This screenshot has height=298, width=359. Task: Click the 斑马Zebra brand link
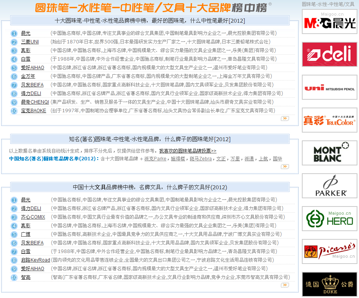click(200, 159)
